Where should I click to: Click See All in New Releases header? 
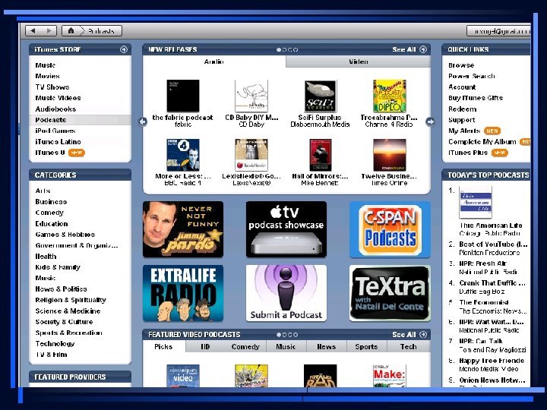[404, 49]
